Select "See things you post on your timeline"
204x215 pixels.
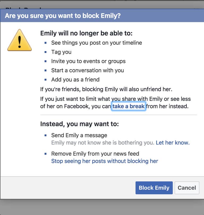tap(96, 43)
